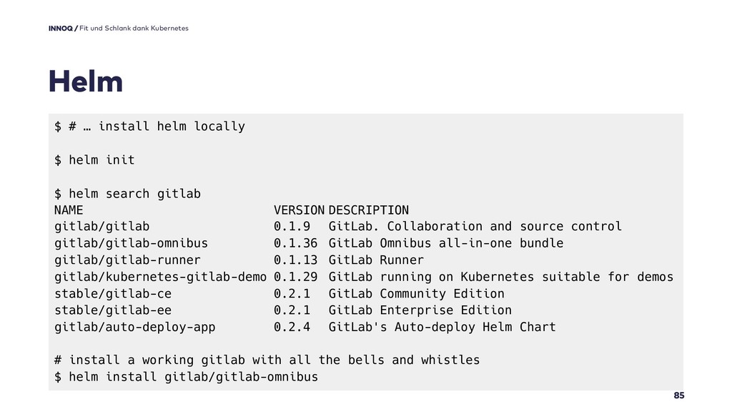Click the 'helm init' command line
This screenshot has width=732, height=412.
tap(94, 160)
